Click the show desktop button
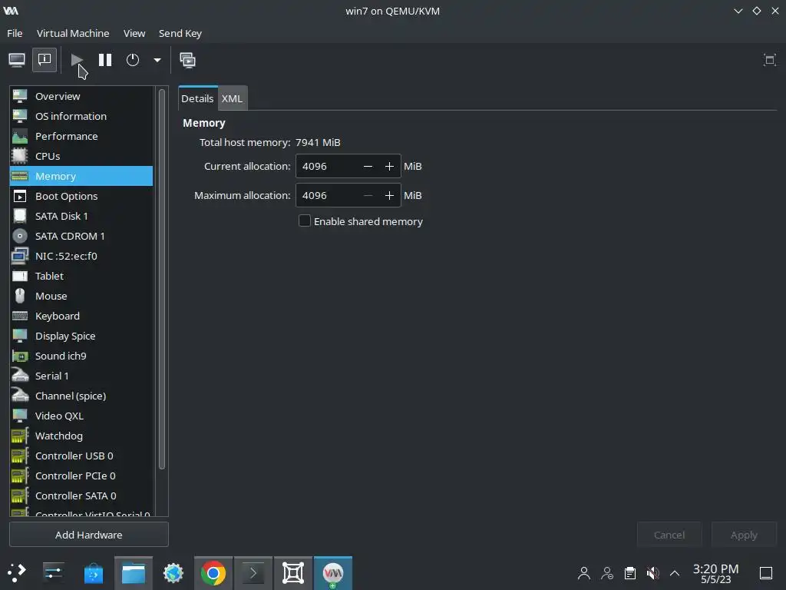 tap(766, 573)
